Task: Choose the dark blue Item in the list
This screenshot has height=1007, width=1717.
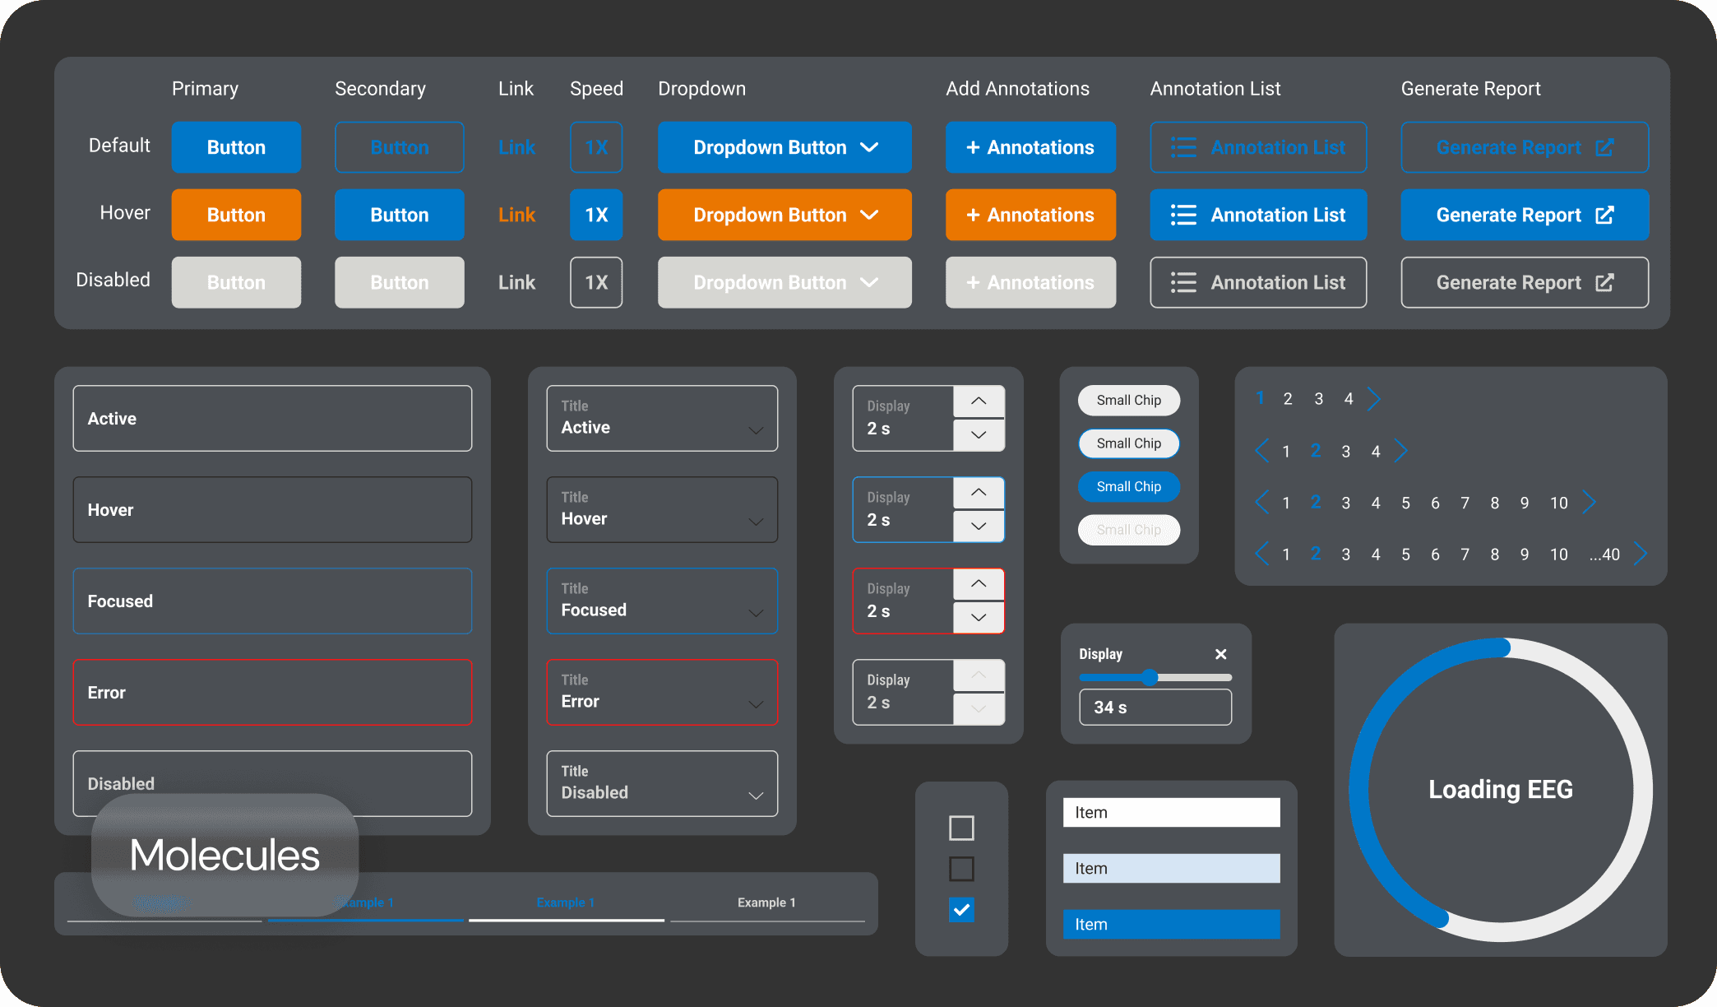Action: pos(1171,924)
